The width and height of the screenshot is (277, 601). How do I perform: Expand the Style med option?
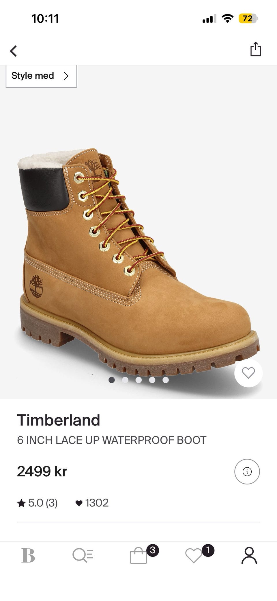(41, 76)
